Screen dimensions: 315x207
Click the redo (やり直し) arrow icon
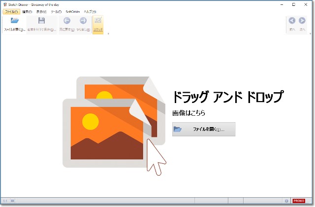point(83,21)
